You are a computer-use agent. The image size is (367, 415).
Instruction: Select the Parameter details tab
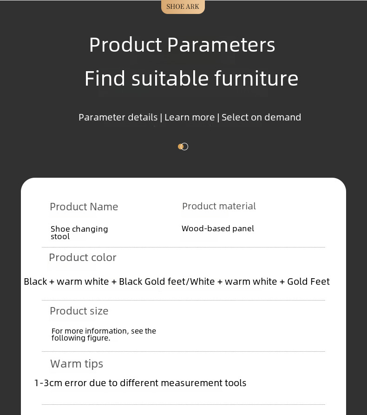[x=118, y=117]
